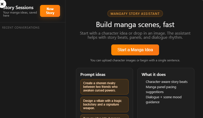The image size is (203, 118).
Task: Click the Recent Conversations header
Action: pyautogui.click(x=21, y=28)
